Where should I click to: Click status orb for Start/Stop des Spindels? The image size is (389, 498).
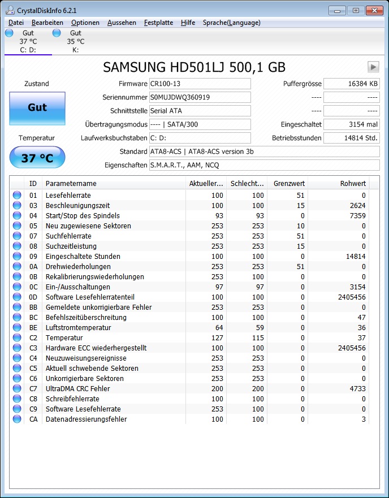click(x=17, y=216)
